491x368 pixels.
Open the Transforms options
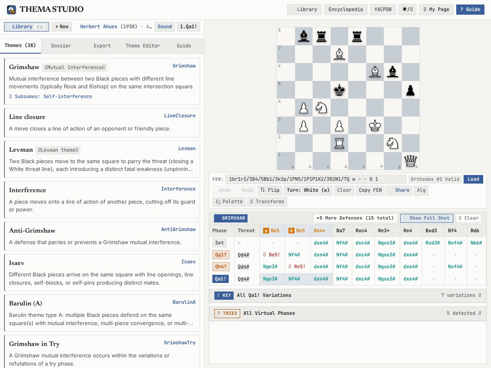point(267,202)
